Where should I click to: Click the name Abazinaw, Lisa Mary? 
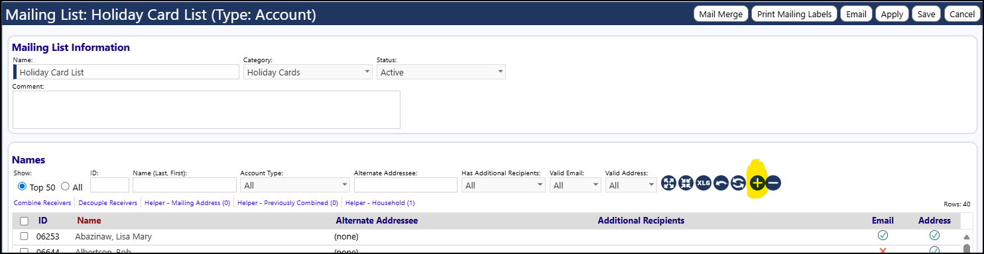point(114,236)
